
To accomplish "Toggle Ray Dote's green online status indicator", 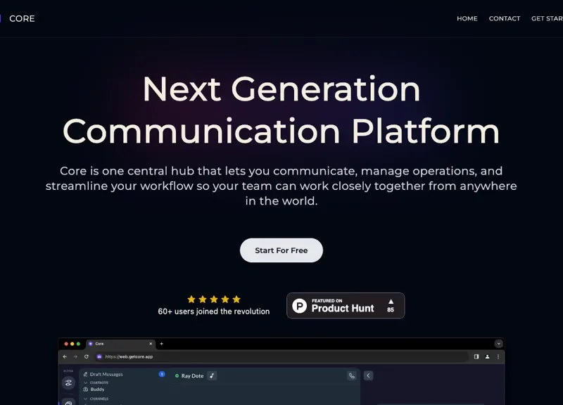I will click(x=176, y=376).
